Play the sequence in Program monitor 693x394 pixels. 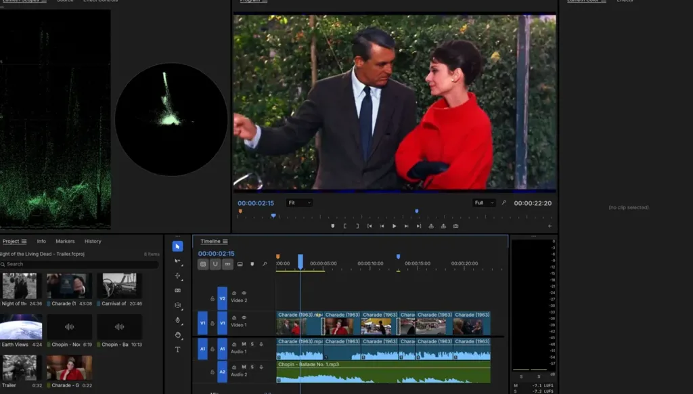coord(395,226)
